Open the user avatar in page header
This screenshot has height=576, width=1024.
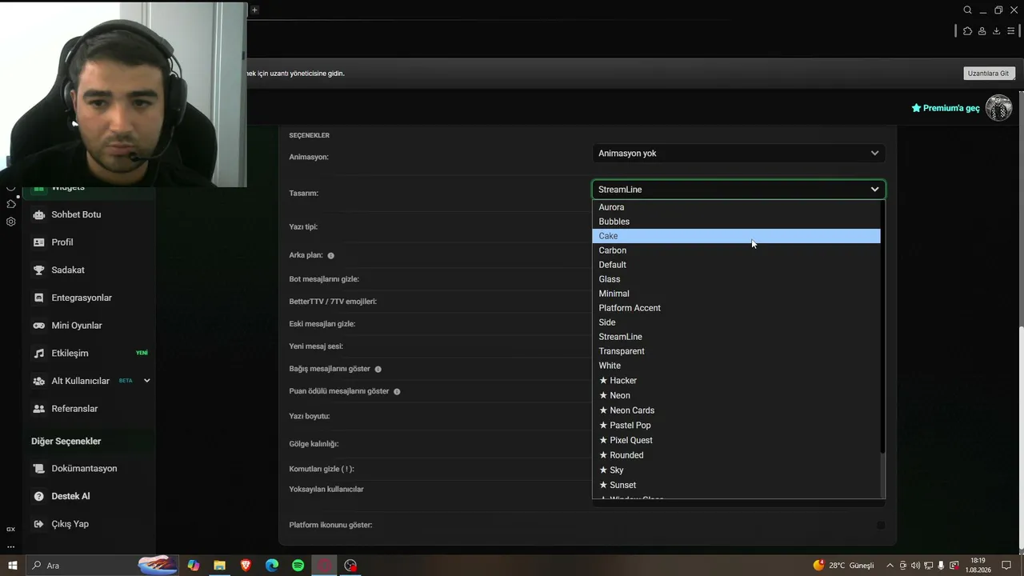998,107
